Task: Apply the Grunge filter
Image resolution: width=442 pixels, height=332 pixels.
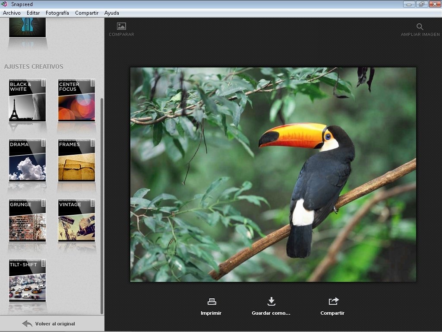Action: point(27,220)
